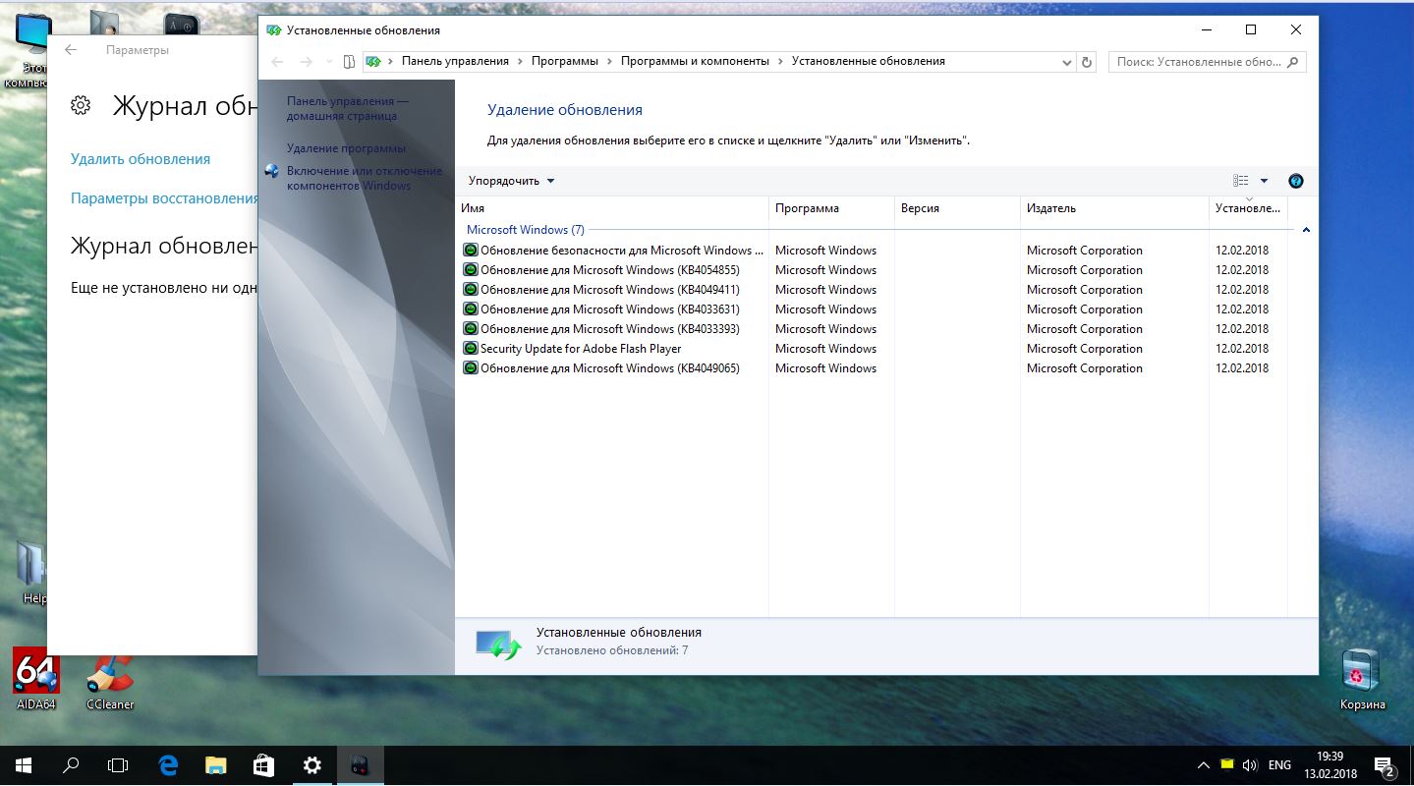
Task: Collapse the Microsoft Windows (7) group
Action: click(1306, 230)
